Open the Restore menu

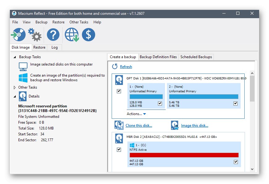(x=59, y=22)
